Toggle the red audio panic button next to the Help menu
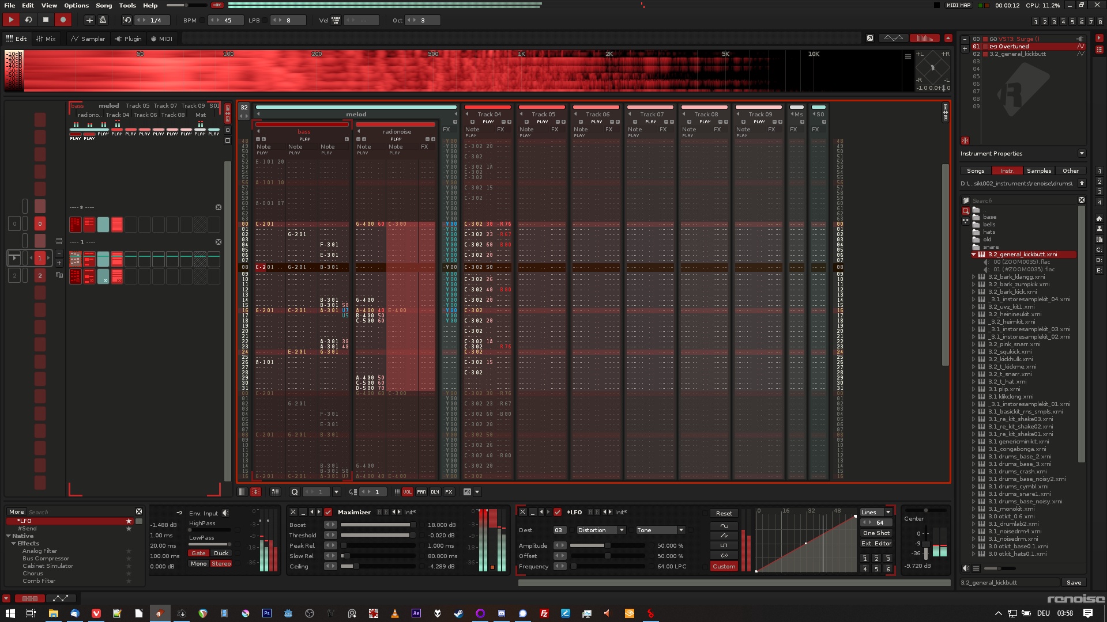The image size is (1107, 622). (217, 5)
